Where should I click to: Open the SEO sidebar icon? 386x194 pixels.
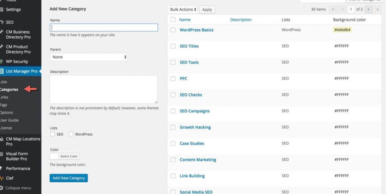[x=2, y=22]
